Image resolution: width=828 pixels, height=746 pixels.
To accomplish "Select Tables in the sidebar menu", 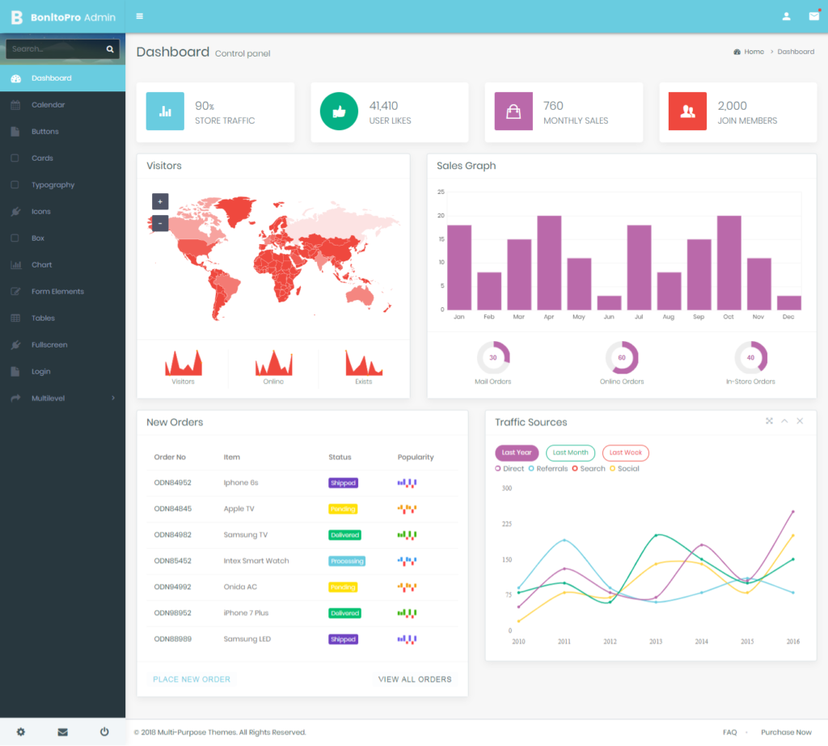I will pyautogui.click(x=41, y=318).
